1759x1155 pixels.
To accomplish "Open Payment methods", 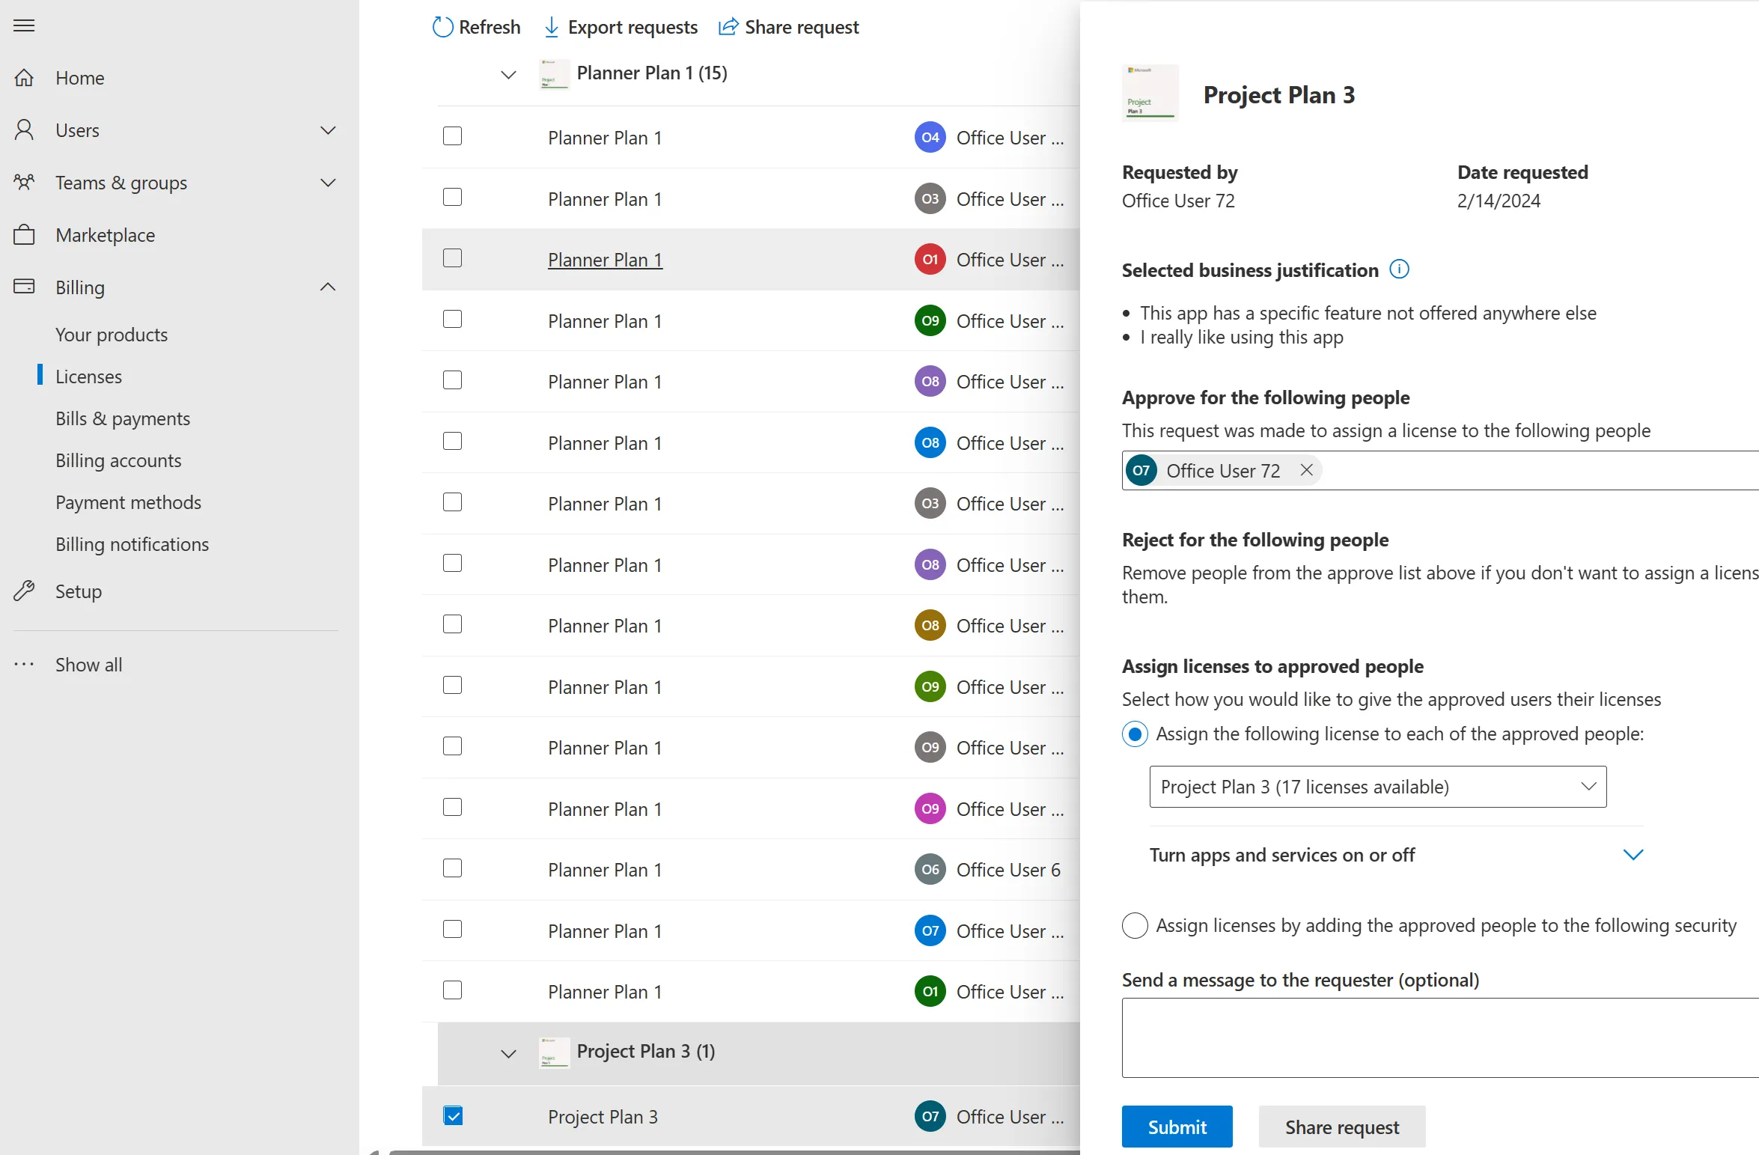I will coord(128,502).
